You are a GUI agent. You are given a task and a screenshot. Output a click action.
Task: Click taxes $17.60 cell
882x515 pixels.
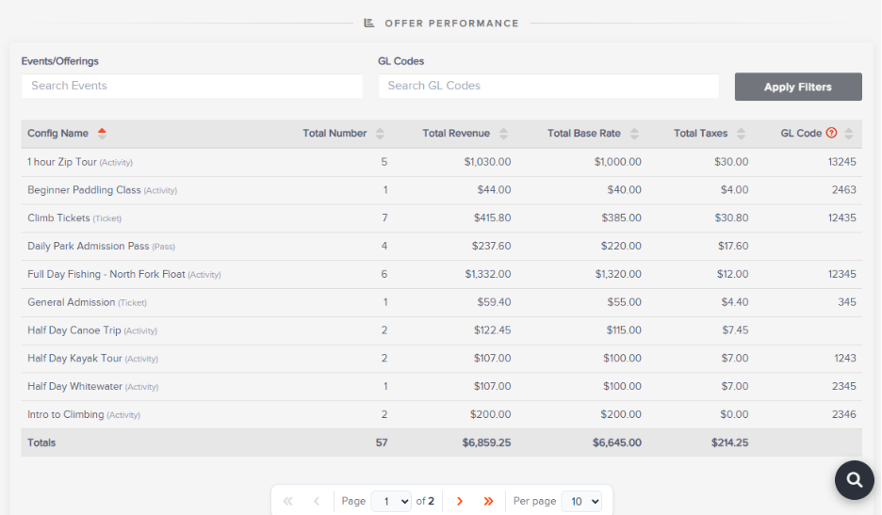pos(733,247)
